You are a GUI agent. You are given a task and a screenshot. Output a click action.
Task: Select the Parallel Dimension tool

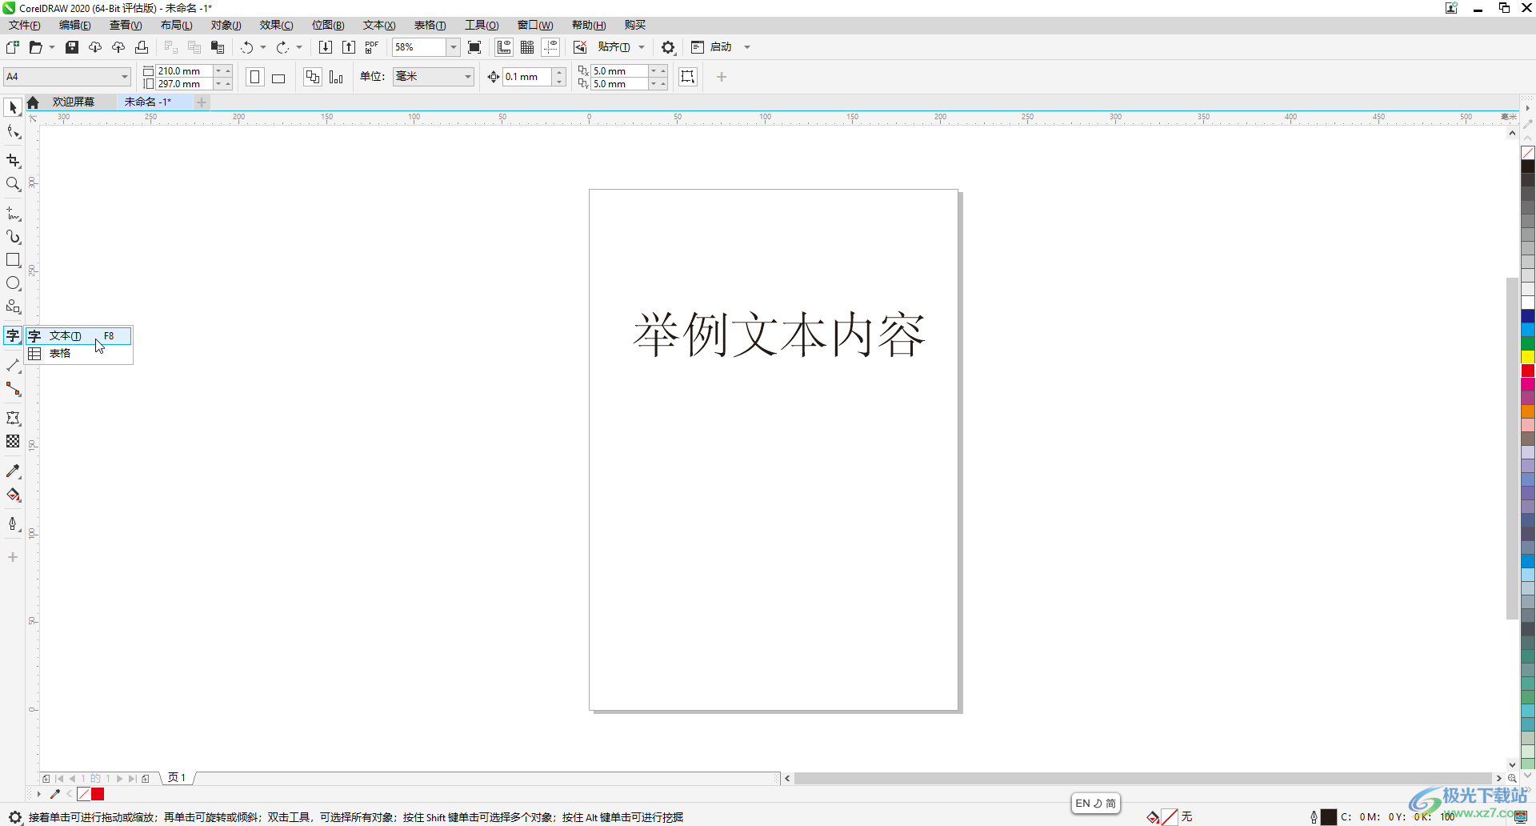(x=13, y=365)
